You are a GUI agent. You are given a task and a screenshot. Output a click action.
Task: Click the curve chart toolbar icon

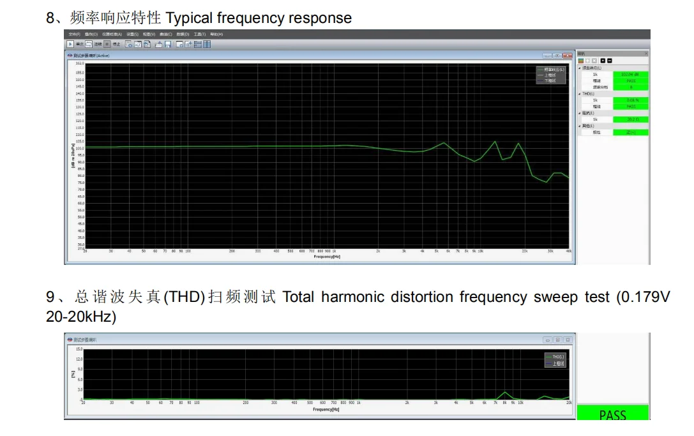[x=138, y=44]
